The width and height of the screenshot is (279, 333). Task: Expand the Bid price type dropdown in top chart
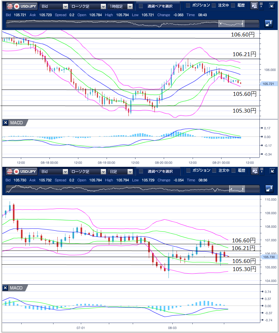[x=54, y=6]
